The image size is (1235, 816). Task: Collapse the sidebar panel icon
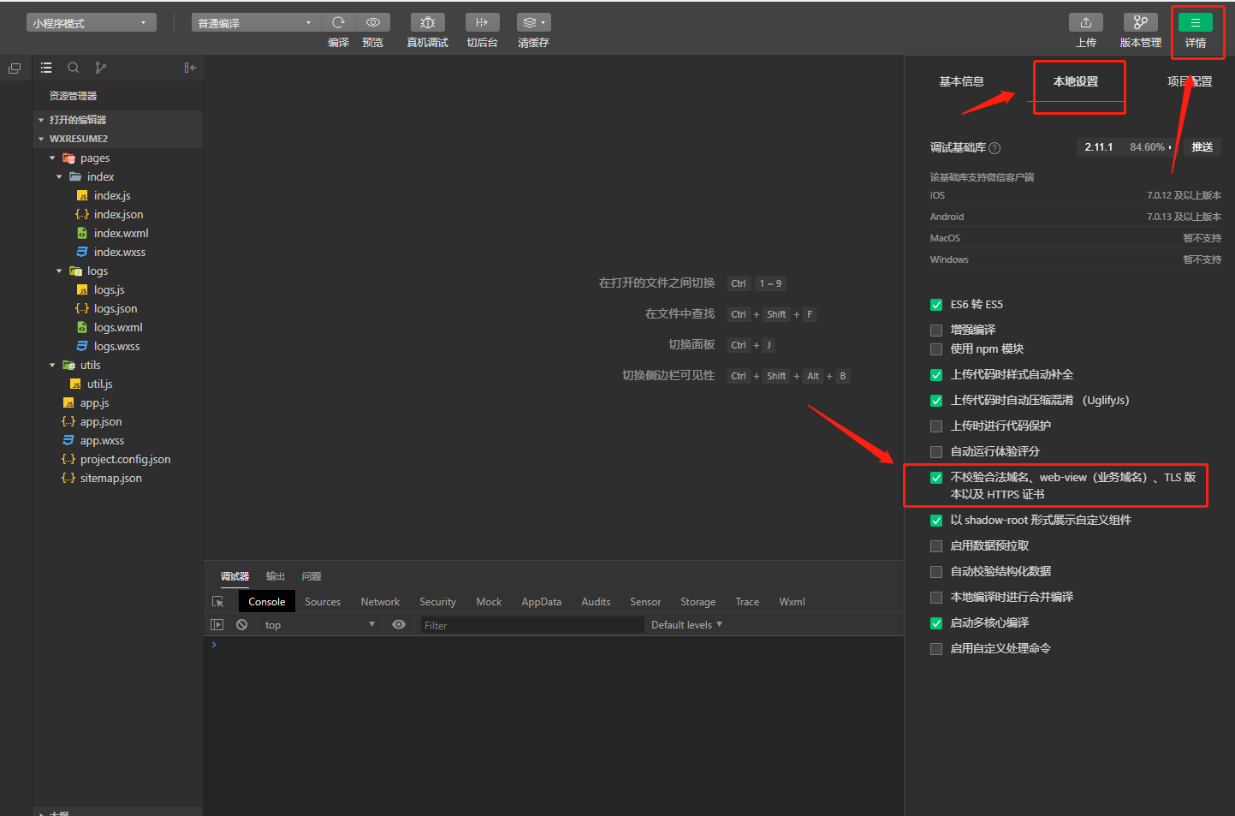pyautogui.click(x=190, y=68)
